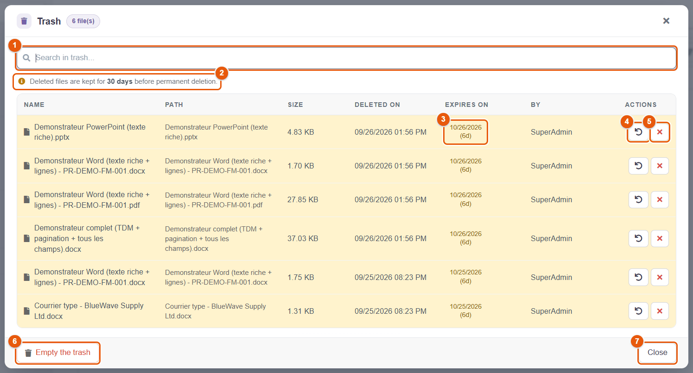
Task: Select the file name Demonstrateur PowerPoint (texte riche).pptx
Action: click(89, 132)
